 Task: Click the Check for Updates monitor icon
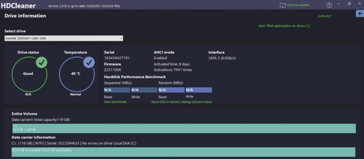pos(282,5)
